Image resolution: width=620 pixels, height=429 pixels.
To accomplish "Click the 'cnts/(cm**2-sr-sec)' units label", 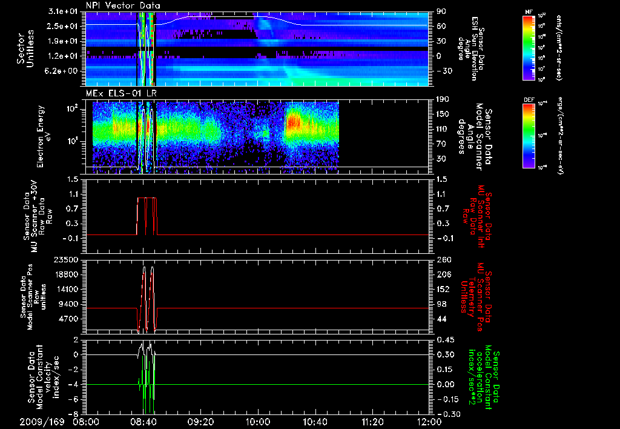I will click(x=559, y=47).
